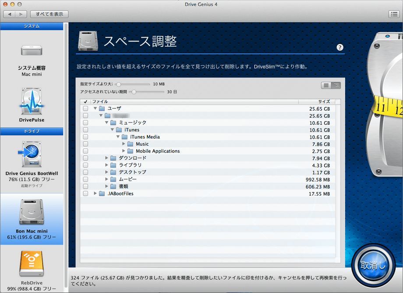
Task: Click the ユーザ folder icon
Action: (102, 108)
